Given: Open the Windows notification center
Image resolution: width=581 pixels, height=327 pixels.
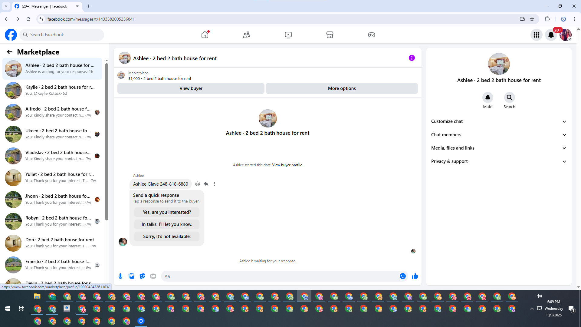Looking at the screenshot, I should pyautogui.click(x=571, y=309).
